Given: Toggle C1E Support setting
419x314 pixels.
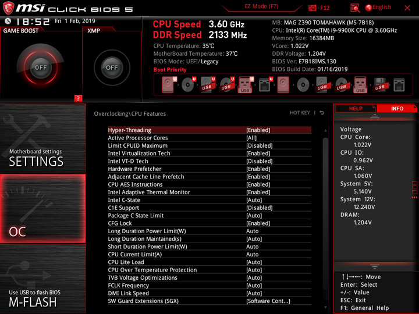Looking at the screenshot, I should pos(210,208).
